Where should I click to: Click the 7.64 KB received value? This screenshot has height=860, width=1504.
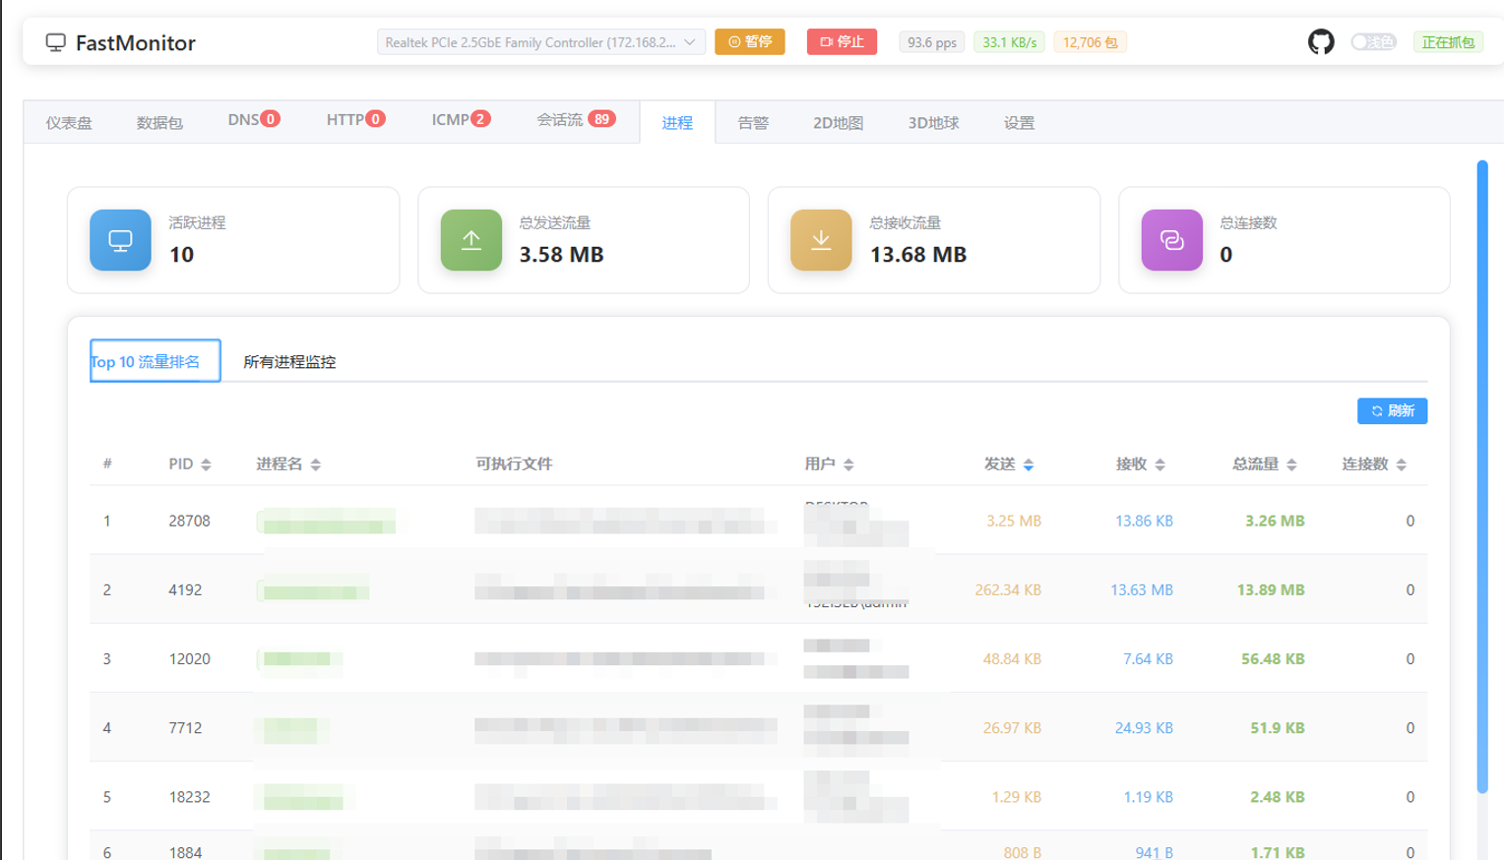click(1149, 658)
